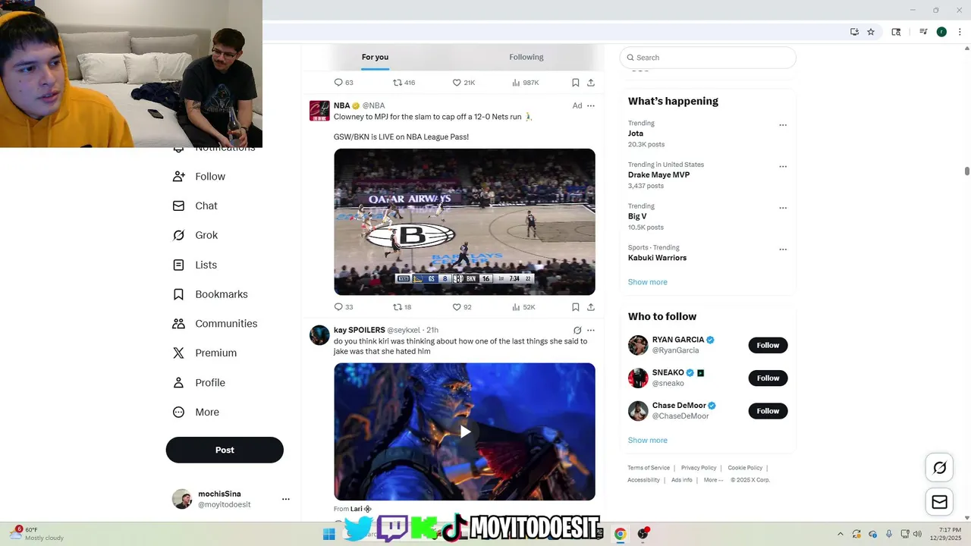Bookmark this page with the star icon

pos(871,32)
